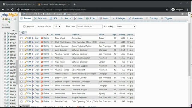Click the log out icon beside home
Viewport: 192px width, 108px height.
(x=6, y=19)
